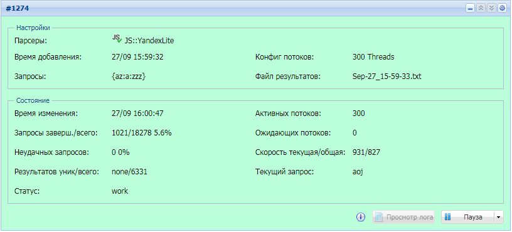Viewport: 512px width, 232px height.
Task: Click active threads value 300
Action: point(358,113)
